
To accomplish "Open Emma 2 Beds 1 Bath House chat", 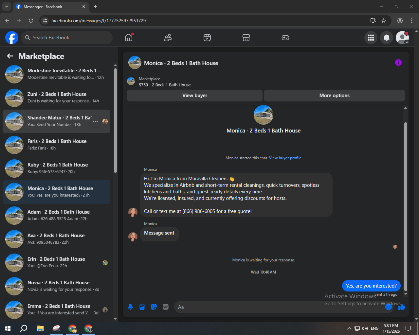I will [x=56, y=310].
